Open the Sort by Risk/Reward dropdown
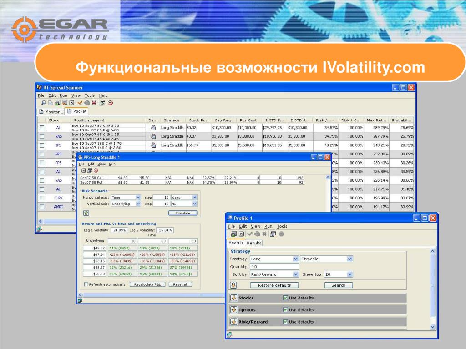Viewport: 466px width, 349px height. pos(295,274)
